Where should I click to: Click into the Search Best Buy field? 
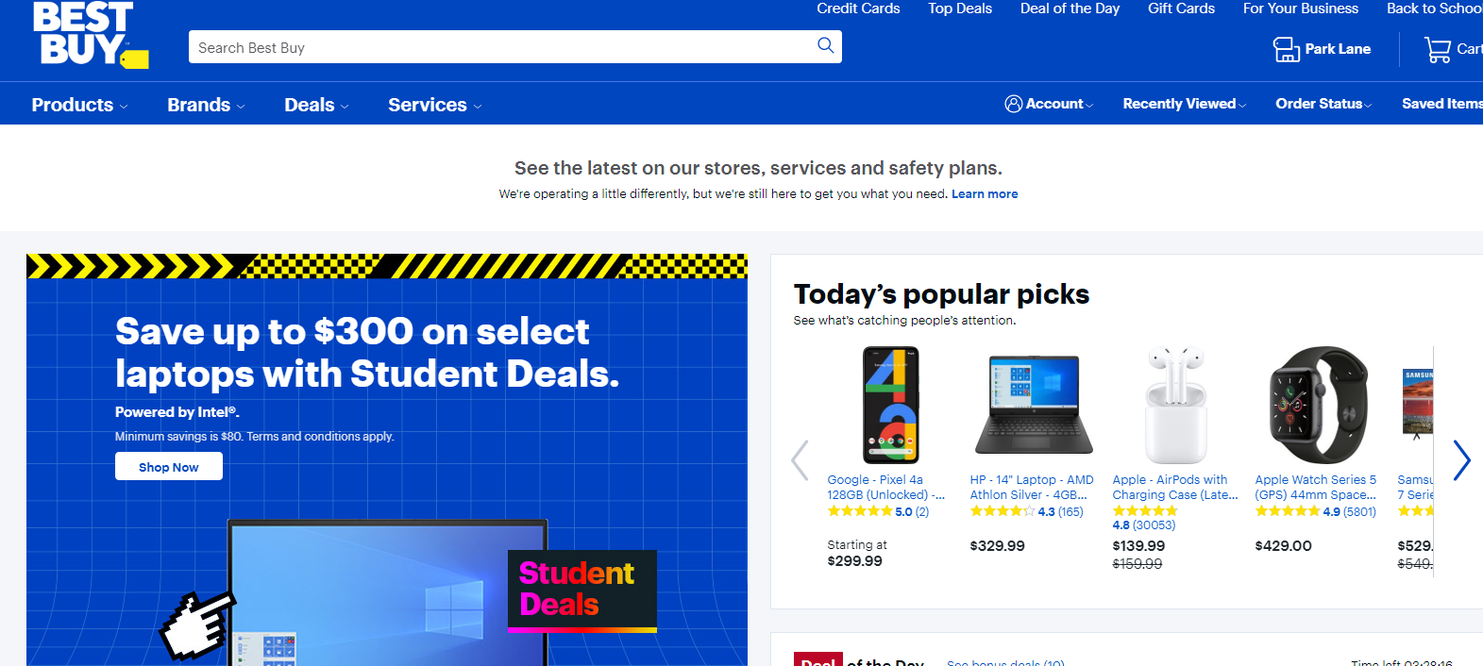click(x=500, y=47)
